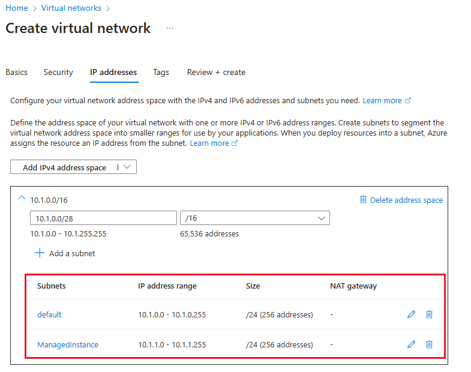Screen dimensions: 471x372
Task: Click the 10.1.0.0/28 address input field
Action: [103, 218]
